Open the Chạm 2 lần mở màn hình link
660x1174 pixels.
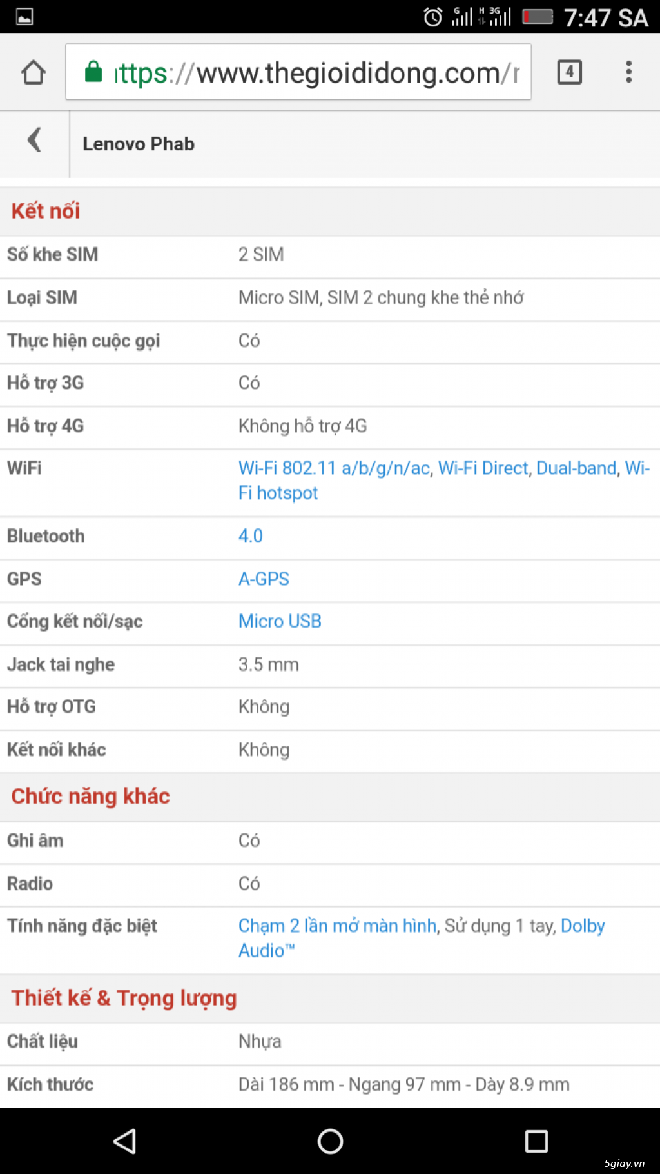[337, 926]
